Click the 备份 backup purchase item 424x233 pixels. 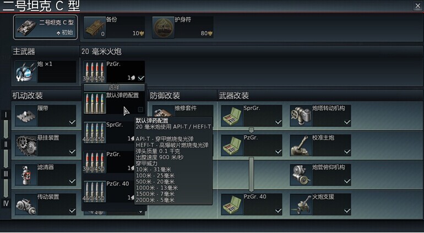pos(114,28)
